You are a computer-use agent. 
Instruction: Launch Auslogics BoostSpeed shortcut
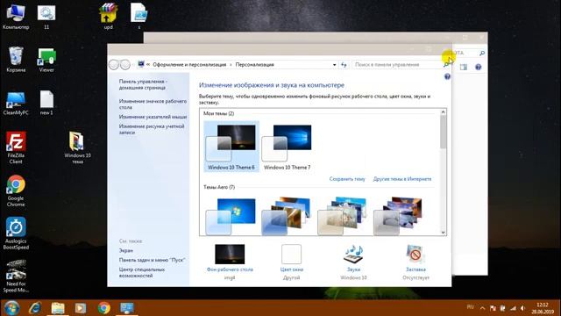pos(16,233)
